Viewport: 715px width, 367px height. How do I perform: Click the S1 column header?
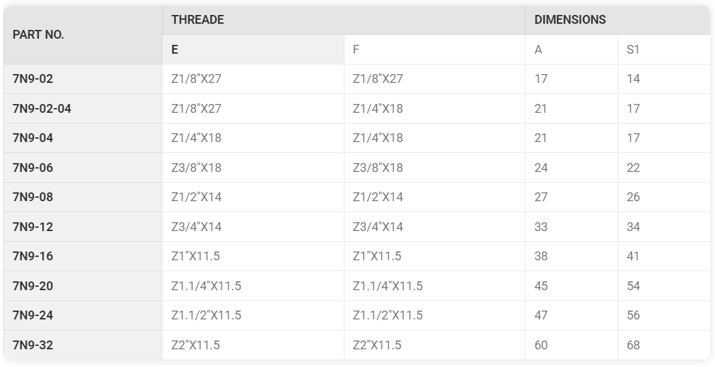[x=664, y=49]
